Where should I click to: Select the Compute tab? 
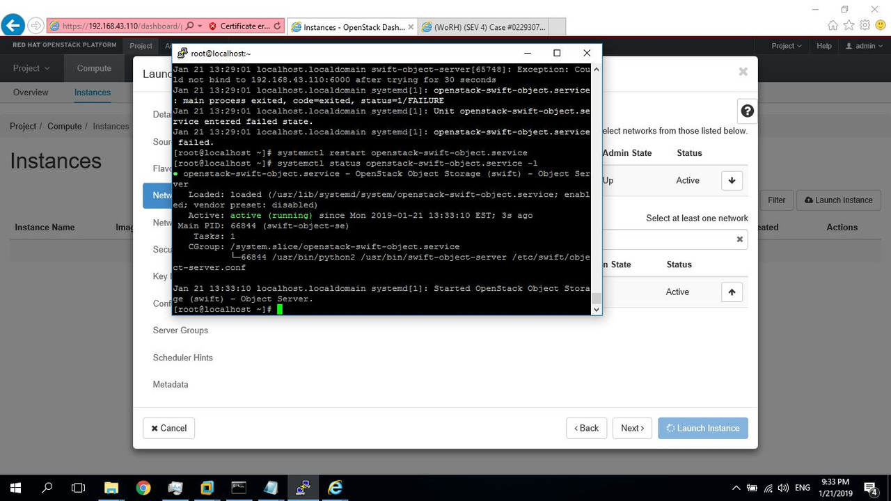pyautogui.click(x=94, y=68)
